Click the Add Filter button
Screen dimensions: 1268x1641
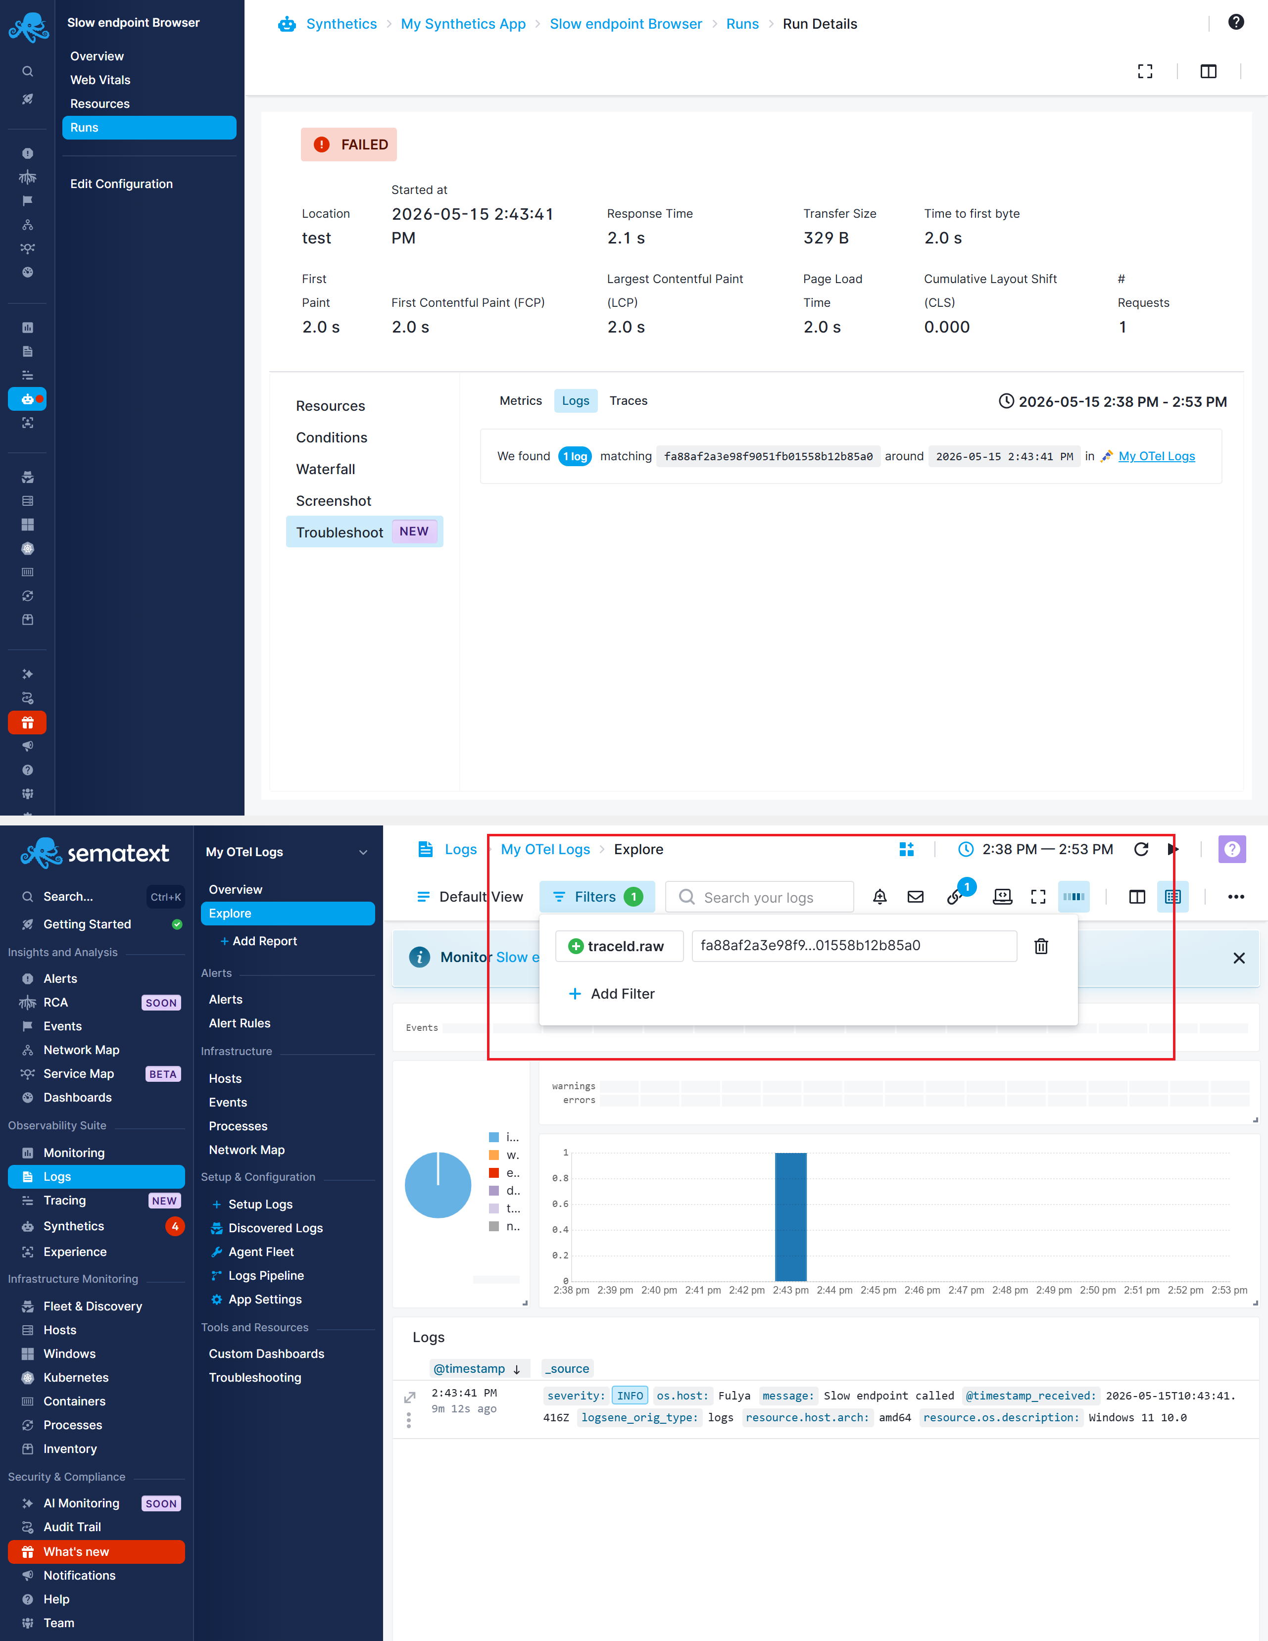[612, 993]
